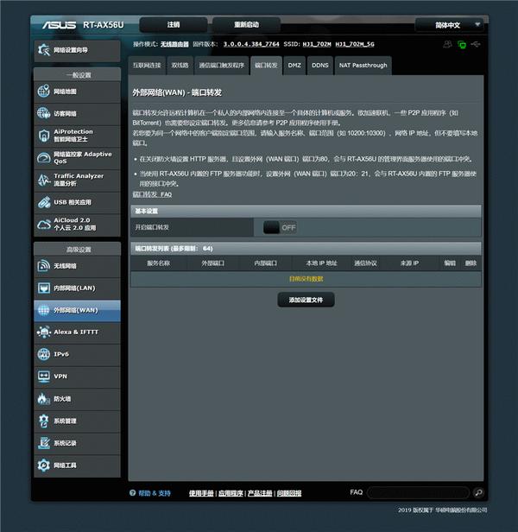Open the 问题回报 footer link
The image size is (518, 532).
289,493
